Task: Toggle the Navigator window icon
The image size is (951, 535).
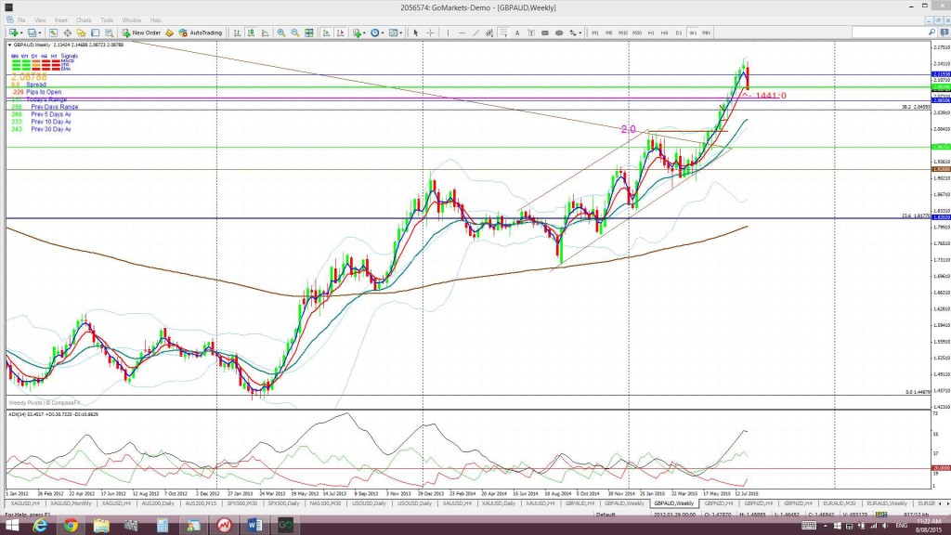Action: point(82,33)
